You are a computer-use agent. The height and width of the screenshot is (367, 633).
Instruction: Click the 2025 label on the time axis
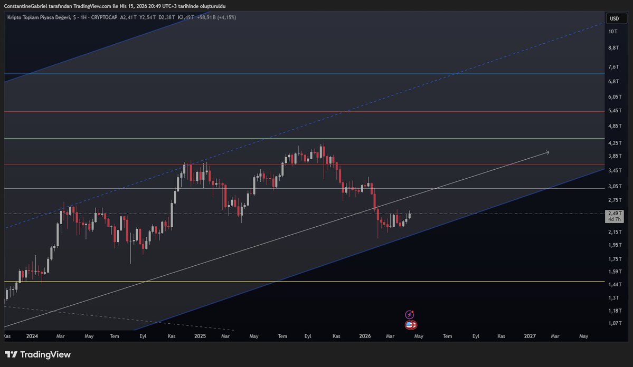click(x=200, y=336)
